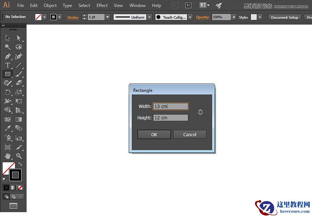312x216 pixels.
Task: Open the Help menu
Action: [157, 5]
